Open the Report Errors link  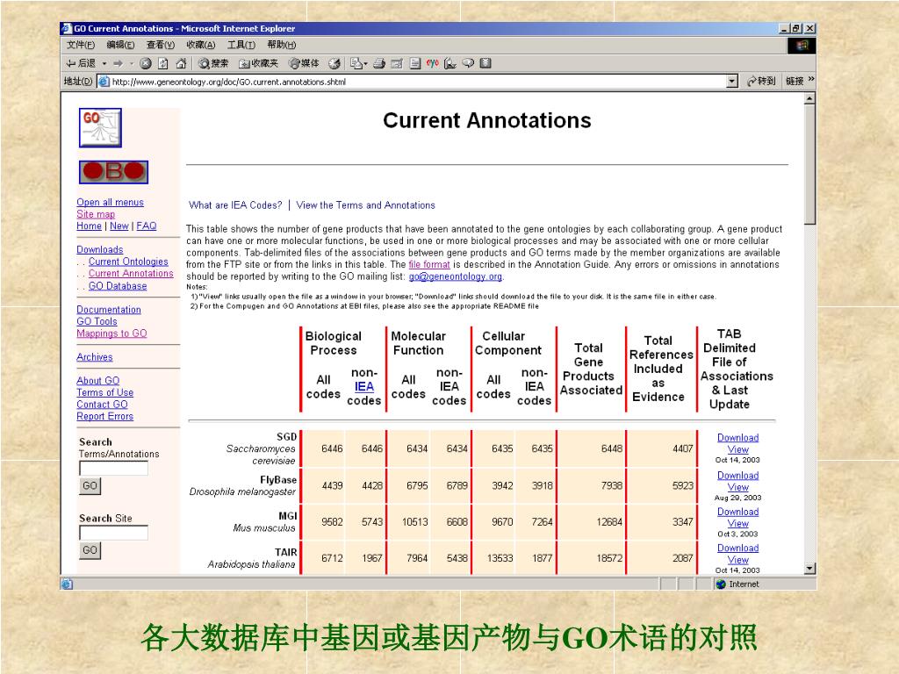pyautogui.click(x=105, y=417)
